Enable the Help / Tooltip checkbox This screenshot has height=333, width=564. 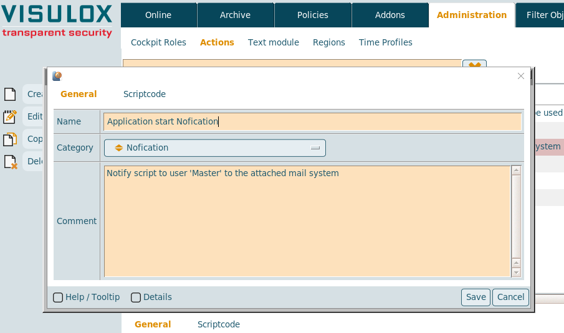coord(58,298)
